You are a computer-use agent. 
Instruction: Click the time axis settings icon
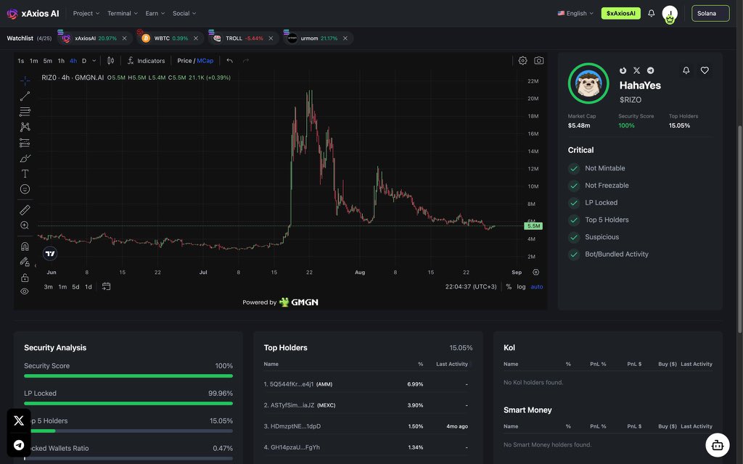pyautogui.click(x=536, y=273)
